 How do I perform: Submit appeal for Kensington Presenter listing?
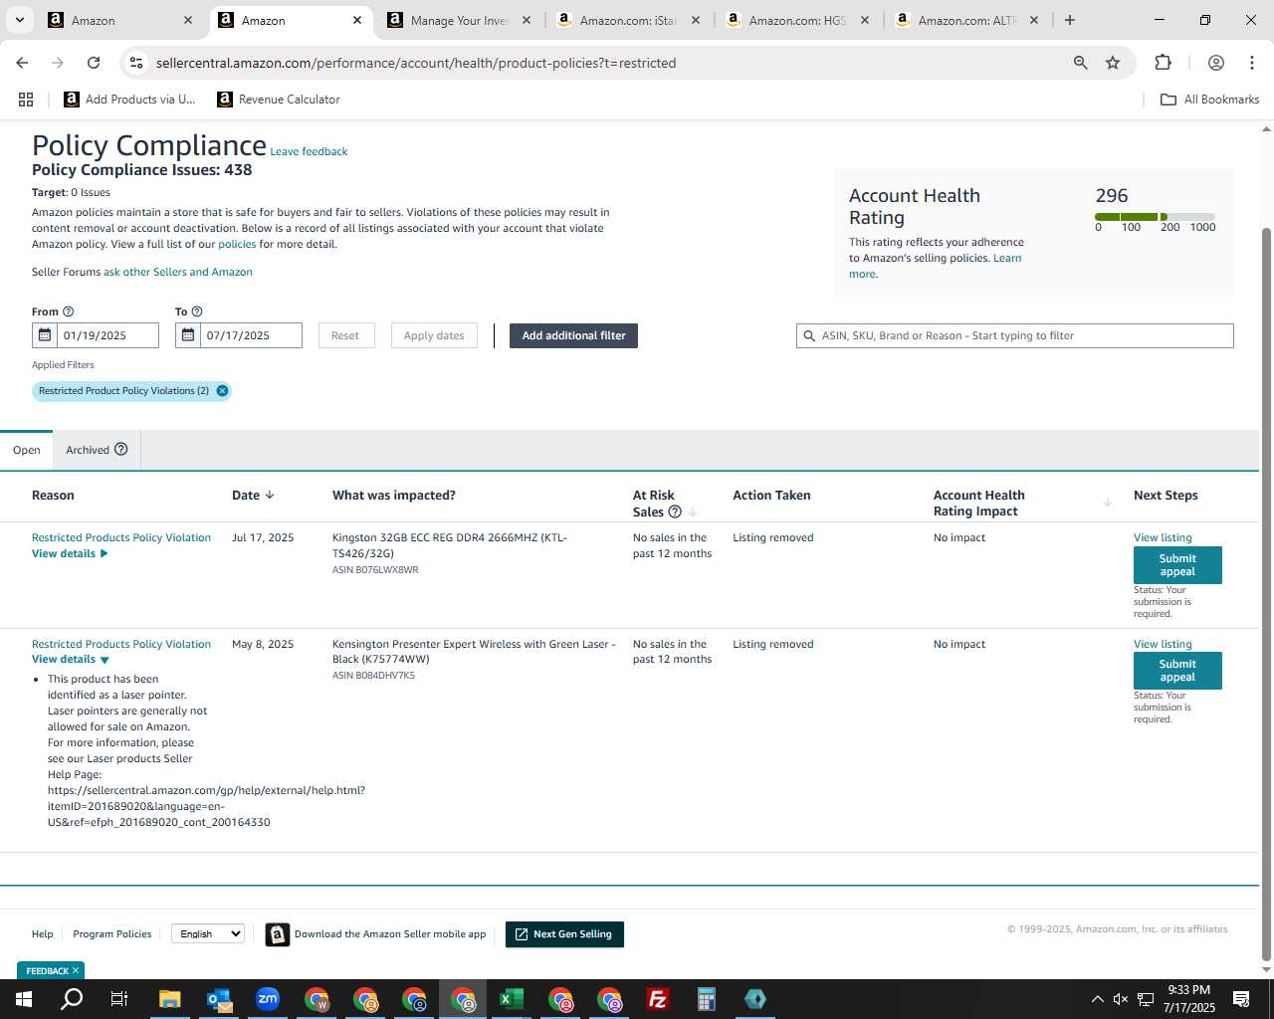(1177, 671)
